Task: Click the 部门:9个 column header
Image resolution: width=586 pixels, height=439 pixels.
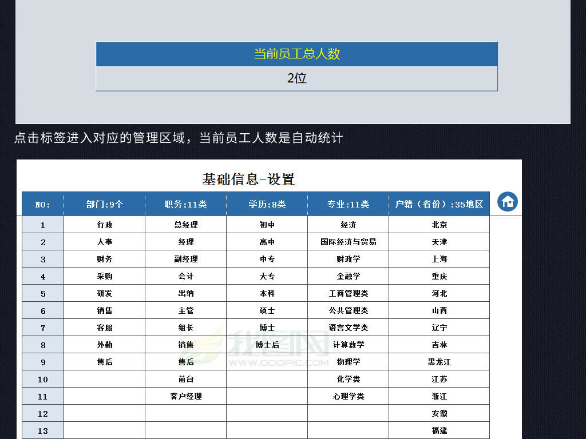Action: coord(104,204)
